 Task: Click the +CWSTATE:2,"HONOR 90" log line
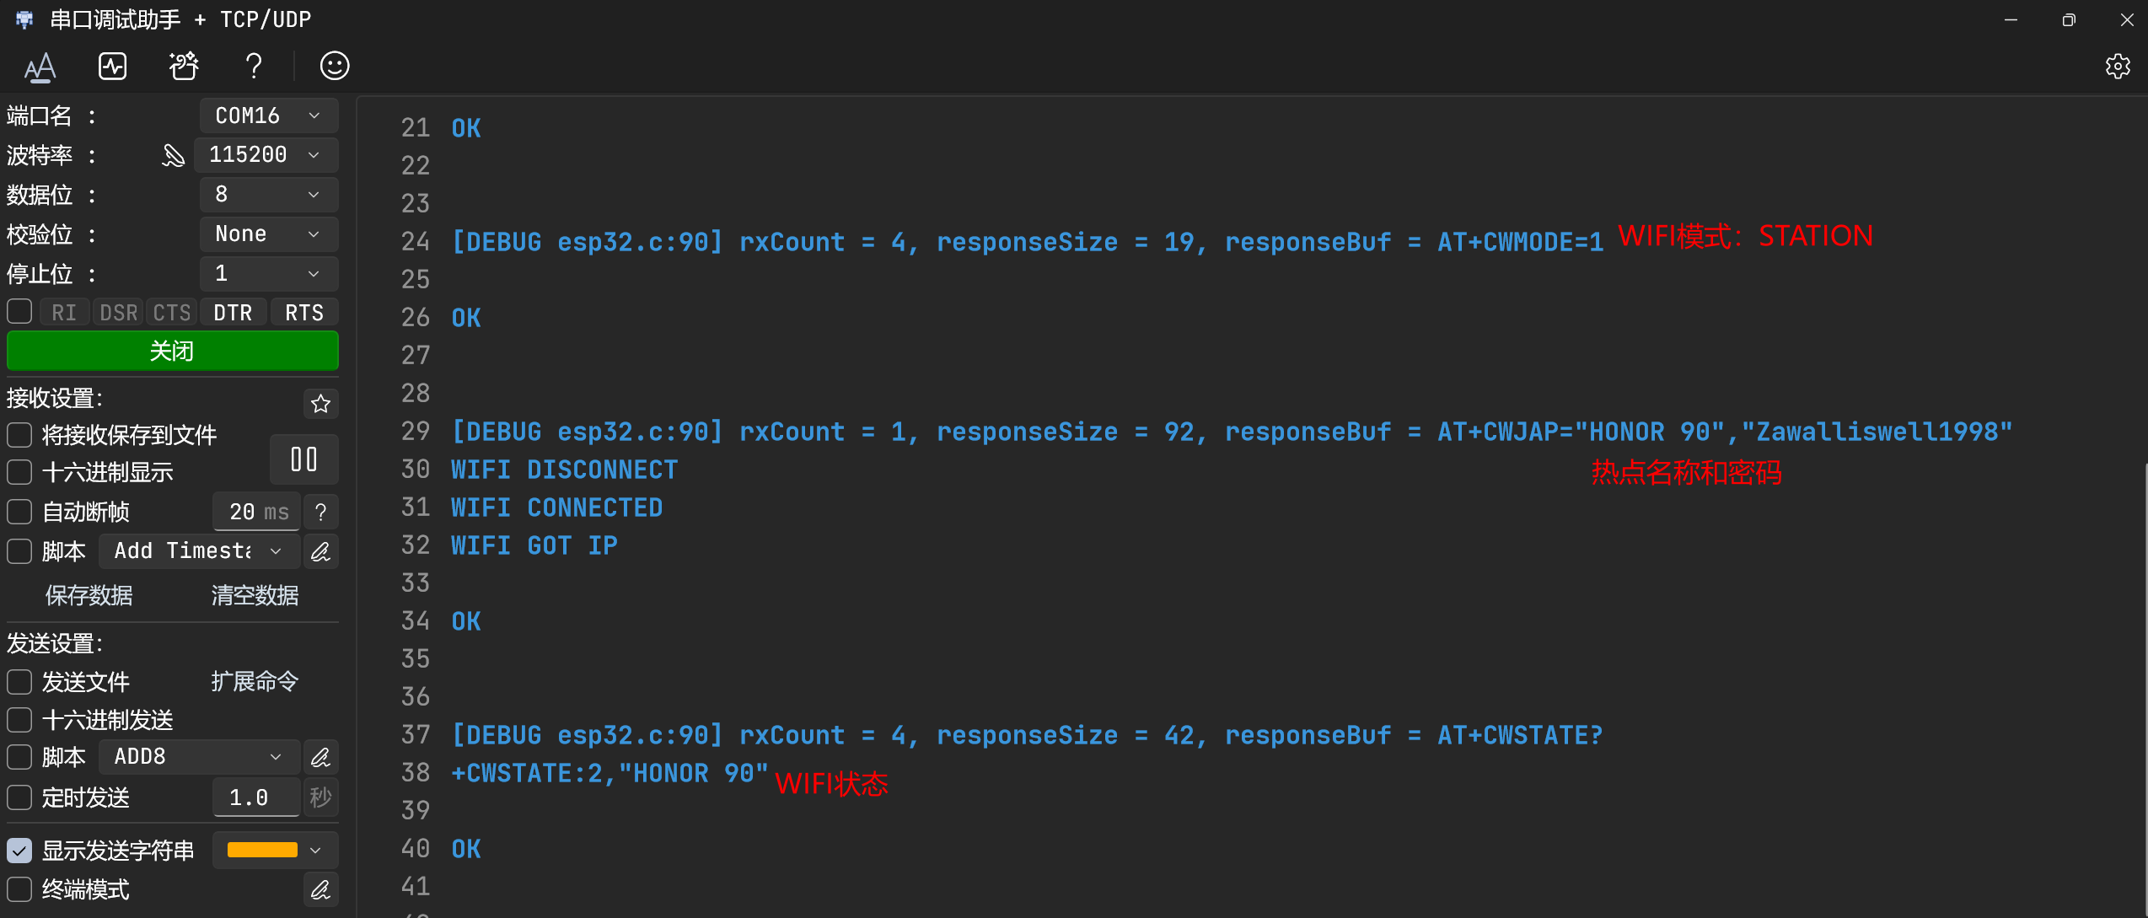[x=609, y=773]
